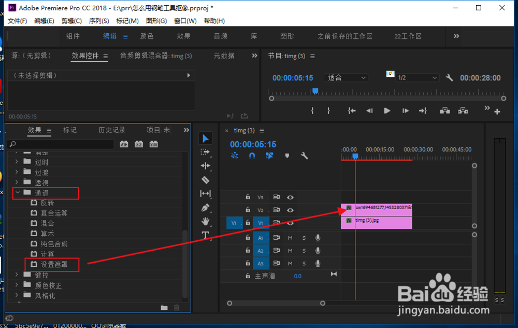The image size is (518, 328).
Task: Expand the 过渡 folder
Action: (17, 172)
